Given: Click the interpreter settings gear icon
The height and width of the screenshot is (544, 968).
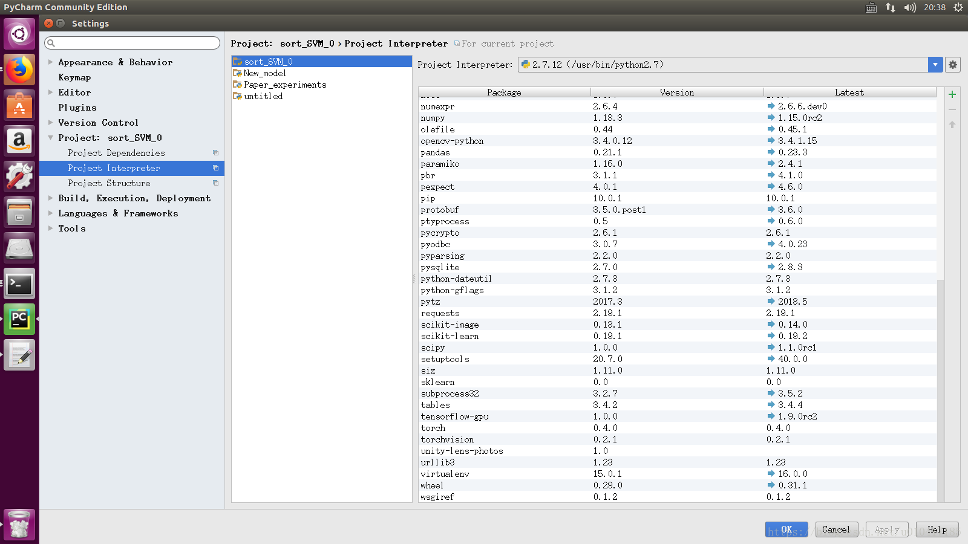Looking at the screenshot, I should [x=953, y=65].
